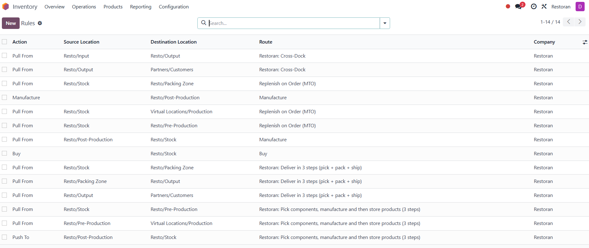The image size is (589, 248).
Task: Click Resto/Post-Production source in Push To row
Action: (88, 237)
